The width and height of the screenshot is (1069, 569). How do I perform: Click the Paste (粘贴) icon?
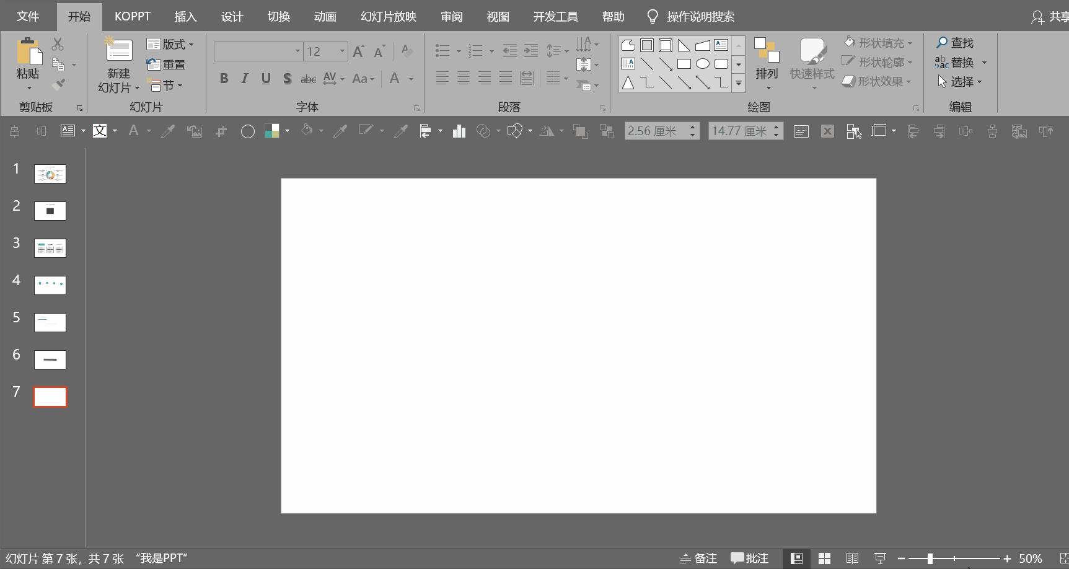28,52
